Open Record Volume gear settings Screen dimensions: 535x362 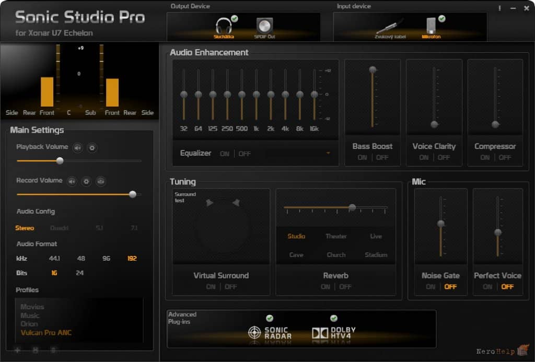tap(86, 181)
